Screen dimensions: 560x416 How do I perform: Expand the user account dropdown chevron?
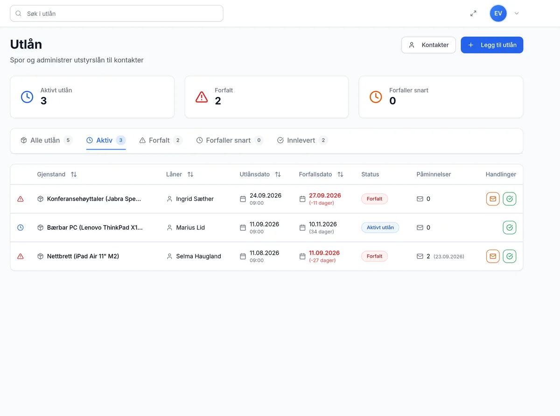point(517,14)
